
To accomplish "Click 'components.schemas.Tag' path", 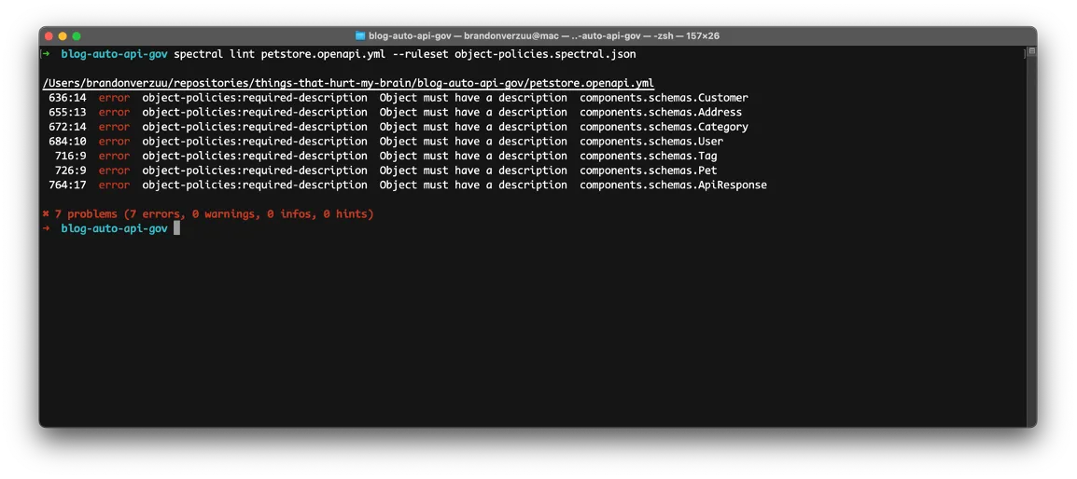I will coord(649,156).
